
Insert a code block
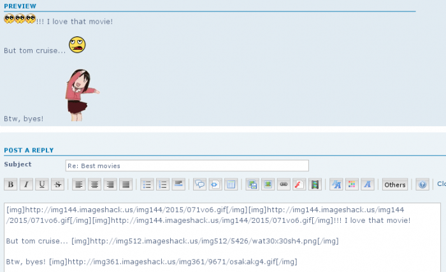pos(215,184)
